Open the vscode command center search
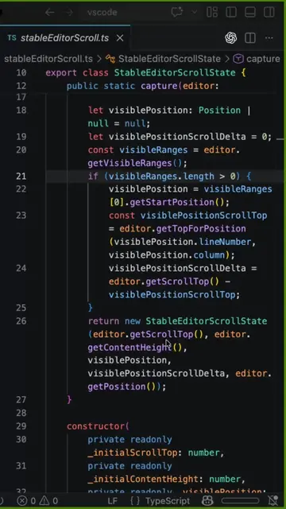Screen dimensions: 286x509 click(x=102, y=13)
